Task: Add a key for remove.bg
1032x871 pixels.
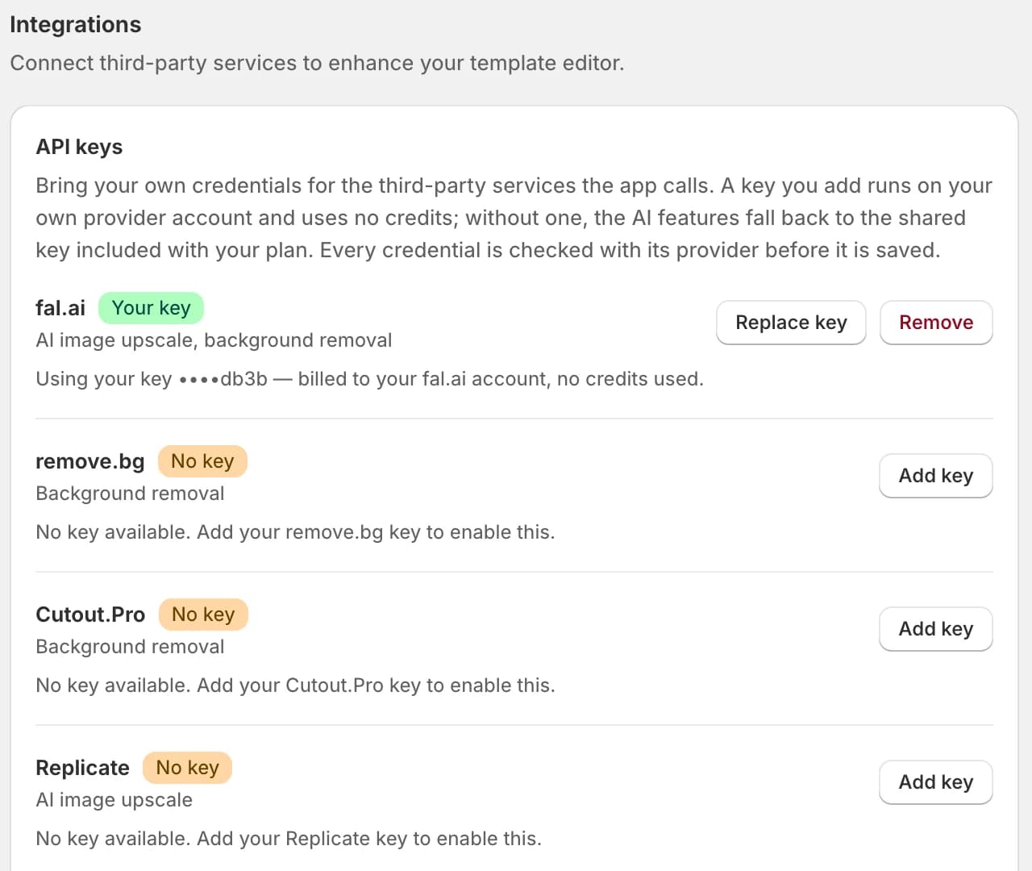Action: [936, 476]
